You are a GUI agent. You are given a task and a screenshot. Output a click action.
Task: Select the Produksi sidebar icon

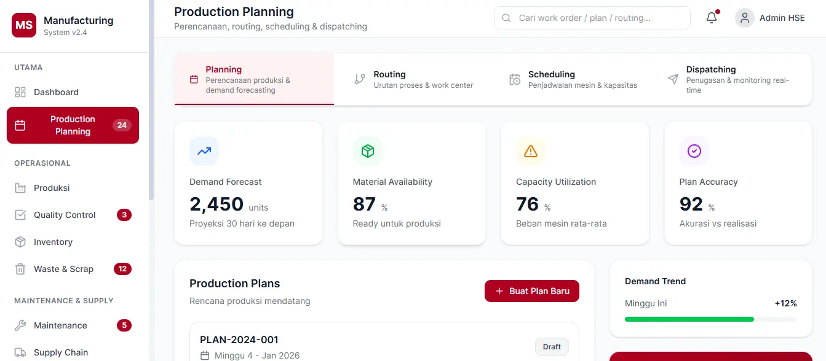(22, 188)
